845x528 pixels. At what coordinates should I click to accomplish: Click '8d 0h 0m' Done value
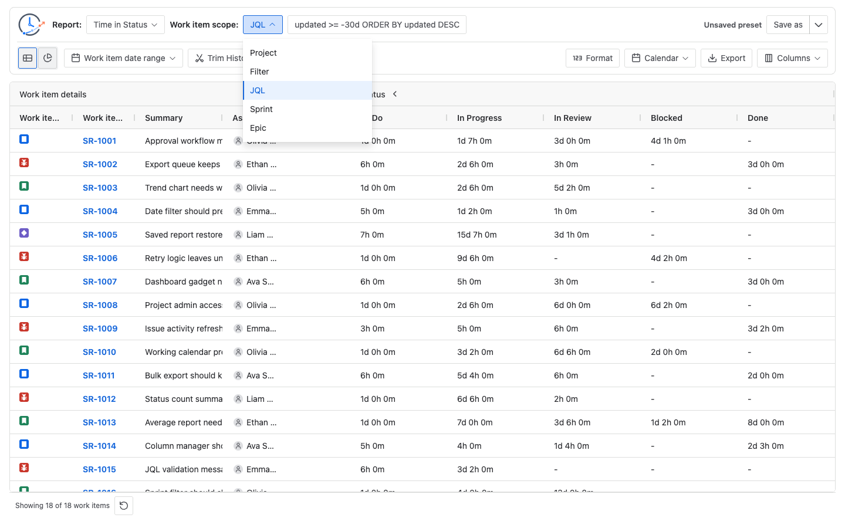click(x=766, y=422)
